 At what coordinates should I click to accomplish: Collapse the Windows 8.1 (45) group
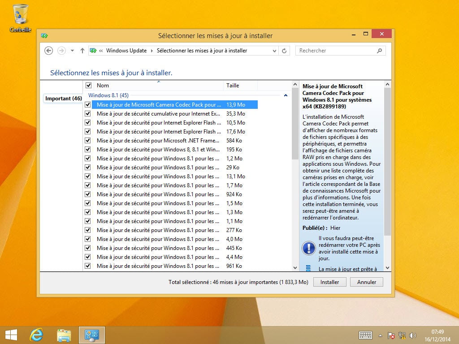[286, 95]
